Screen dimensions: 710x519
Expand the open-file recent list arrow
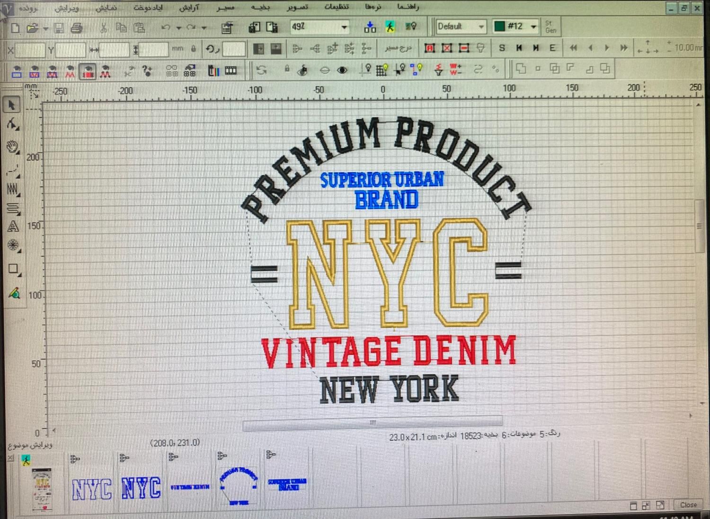point(45,29)
